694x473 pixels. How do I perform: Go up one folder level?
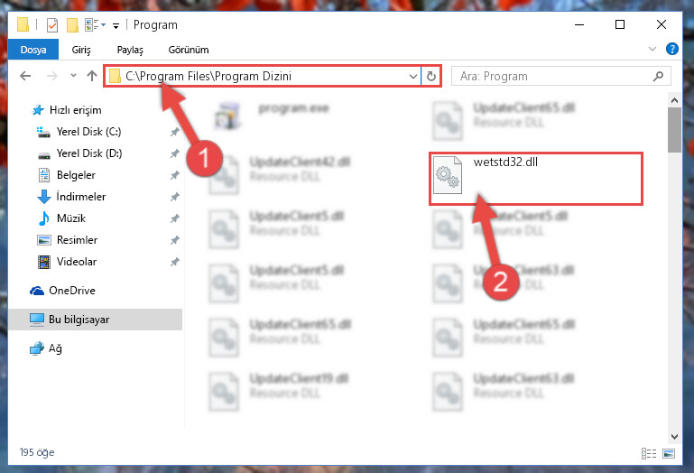[92, 76]
